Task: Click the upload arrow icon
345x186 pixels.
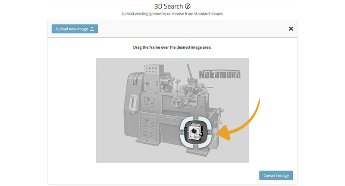Action: pos(92,29)
